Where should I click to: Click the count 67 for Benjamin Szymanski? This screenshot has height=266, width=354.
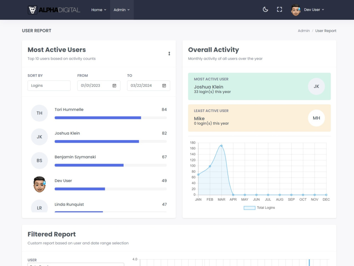[x=164, y=157]
